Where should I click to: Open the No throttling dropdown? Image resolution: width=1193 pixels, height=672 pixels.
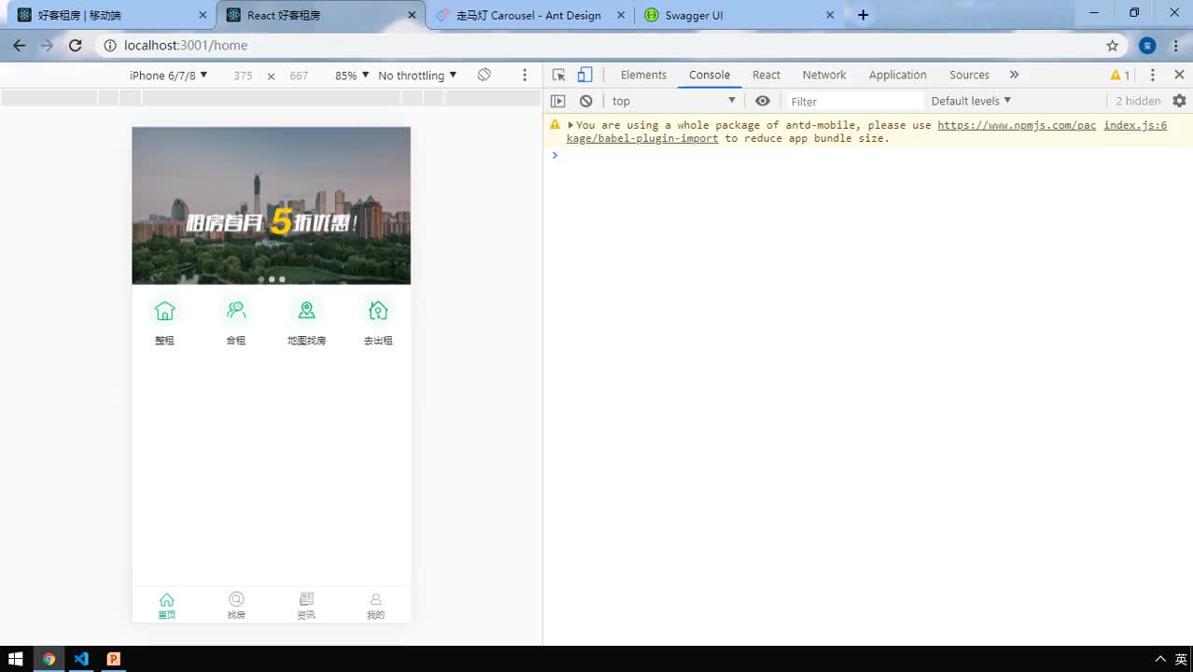pos(417,76)
